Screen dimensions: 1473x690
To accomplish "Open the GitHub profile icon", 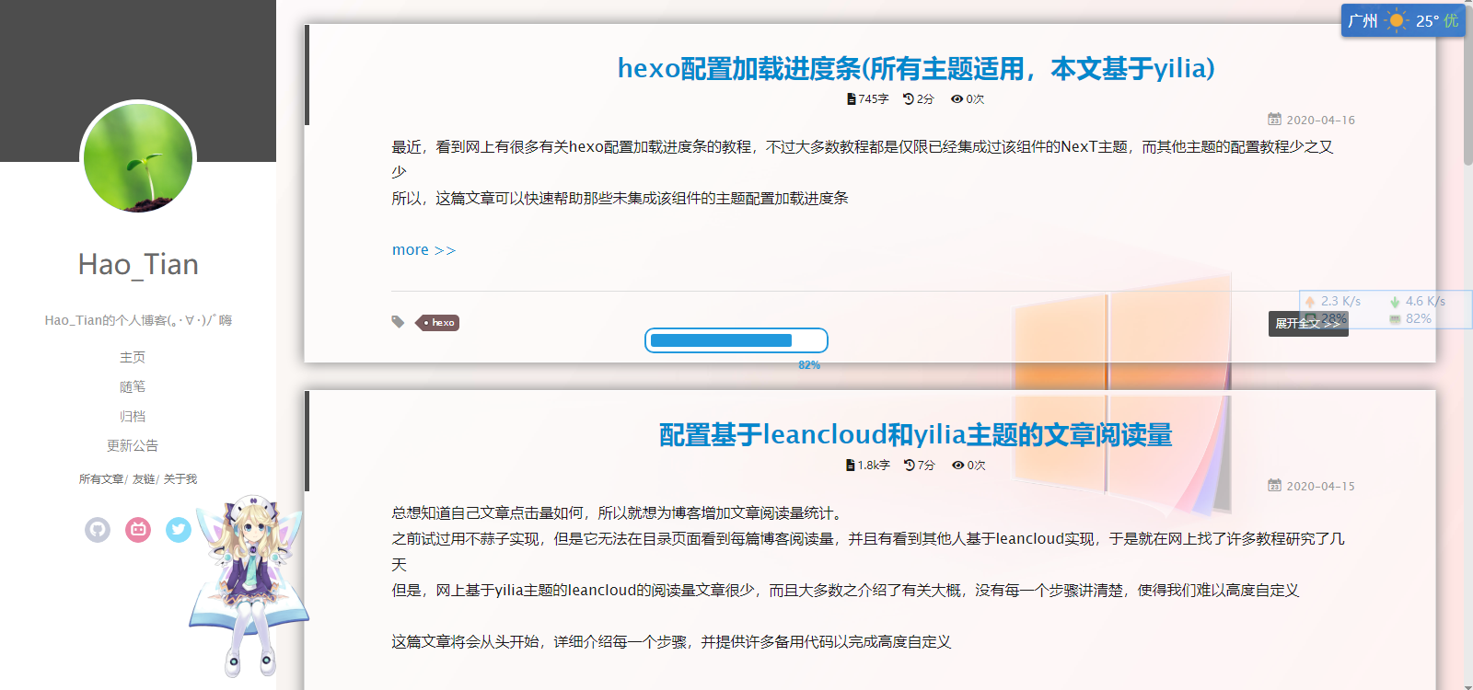I will click(x=98, y=530).
